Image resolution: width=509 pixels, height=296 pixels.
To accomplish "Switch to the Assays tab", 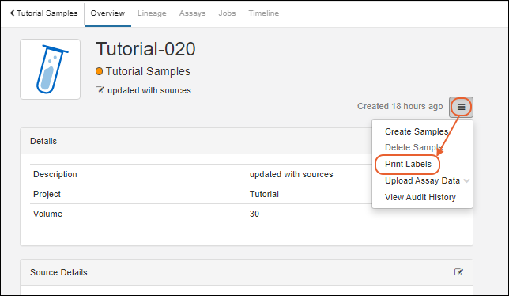I will tap(193, 13).
